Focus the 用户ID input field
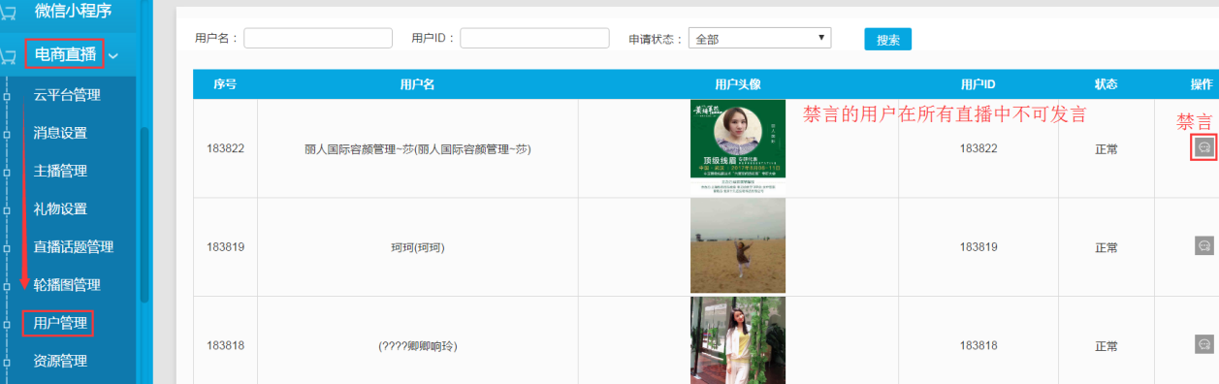This screenshot has height=384, width=1219. click(x=534, y=38)
